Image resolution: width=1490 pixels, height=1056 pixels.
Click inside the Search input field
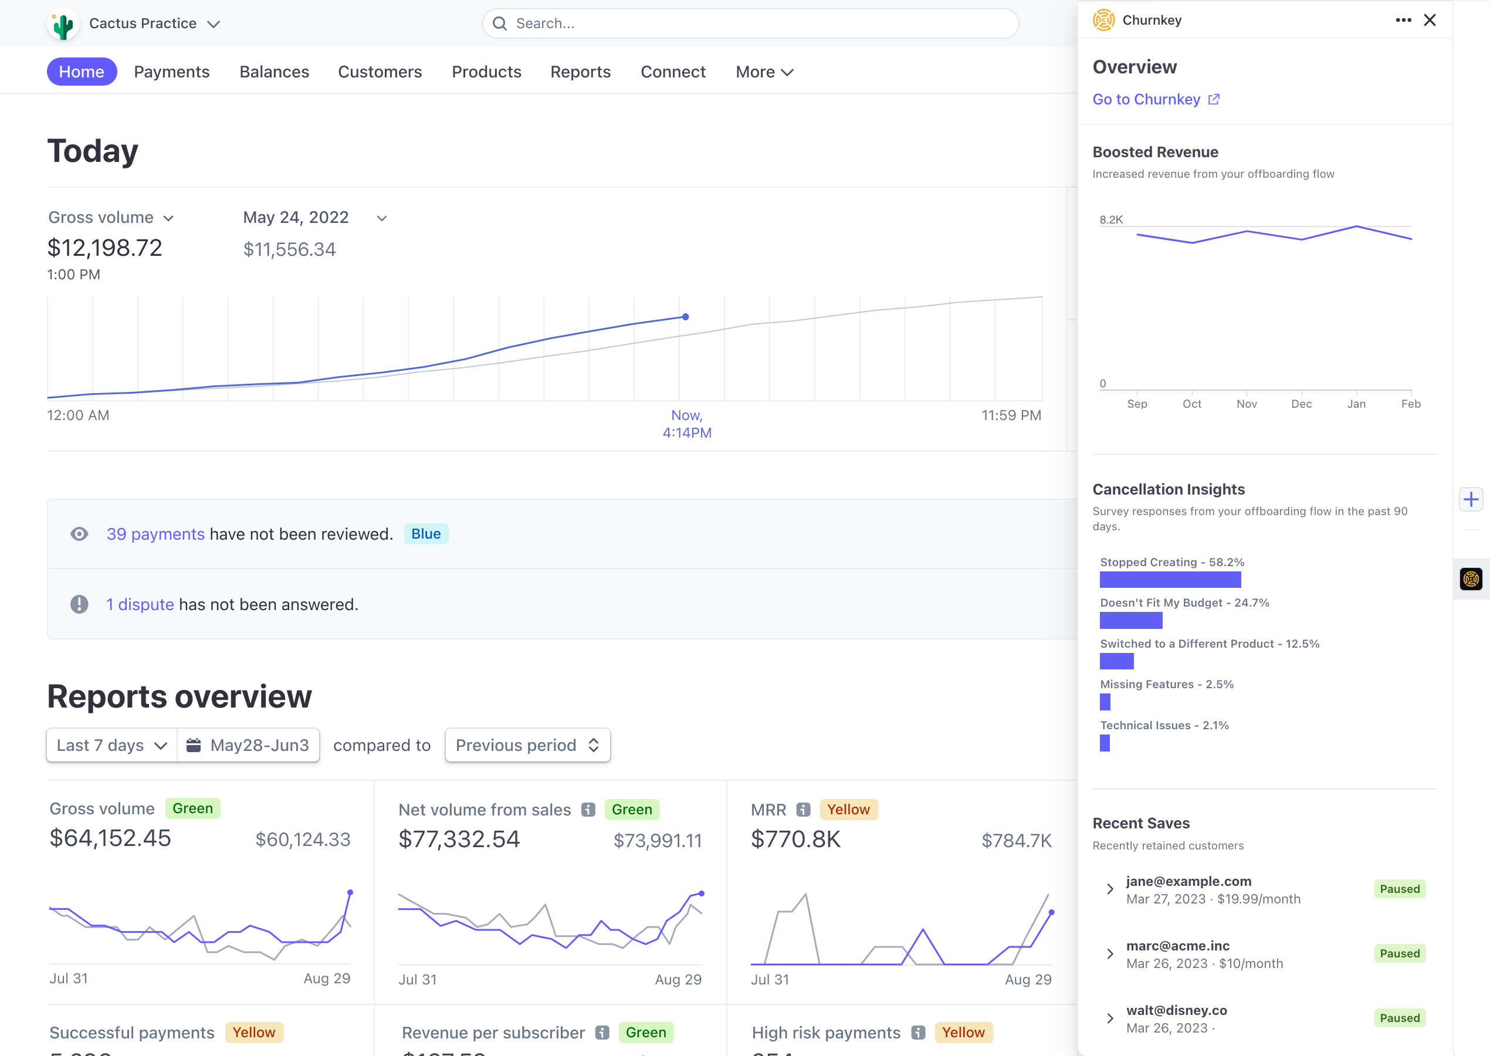715,23
